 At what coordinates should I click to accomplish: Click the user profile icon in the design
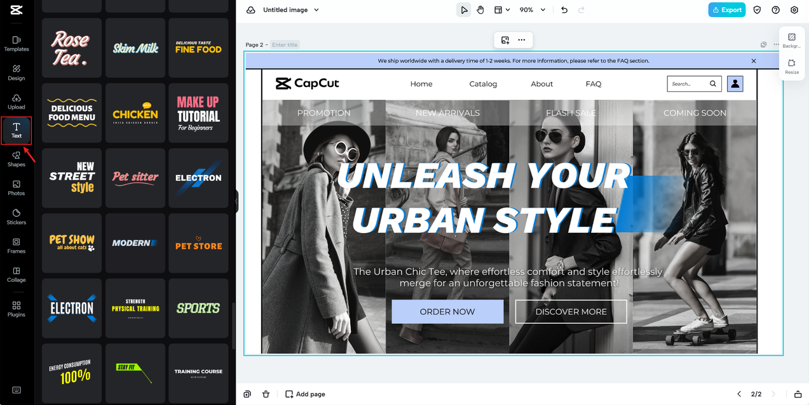pos(735,84)
